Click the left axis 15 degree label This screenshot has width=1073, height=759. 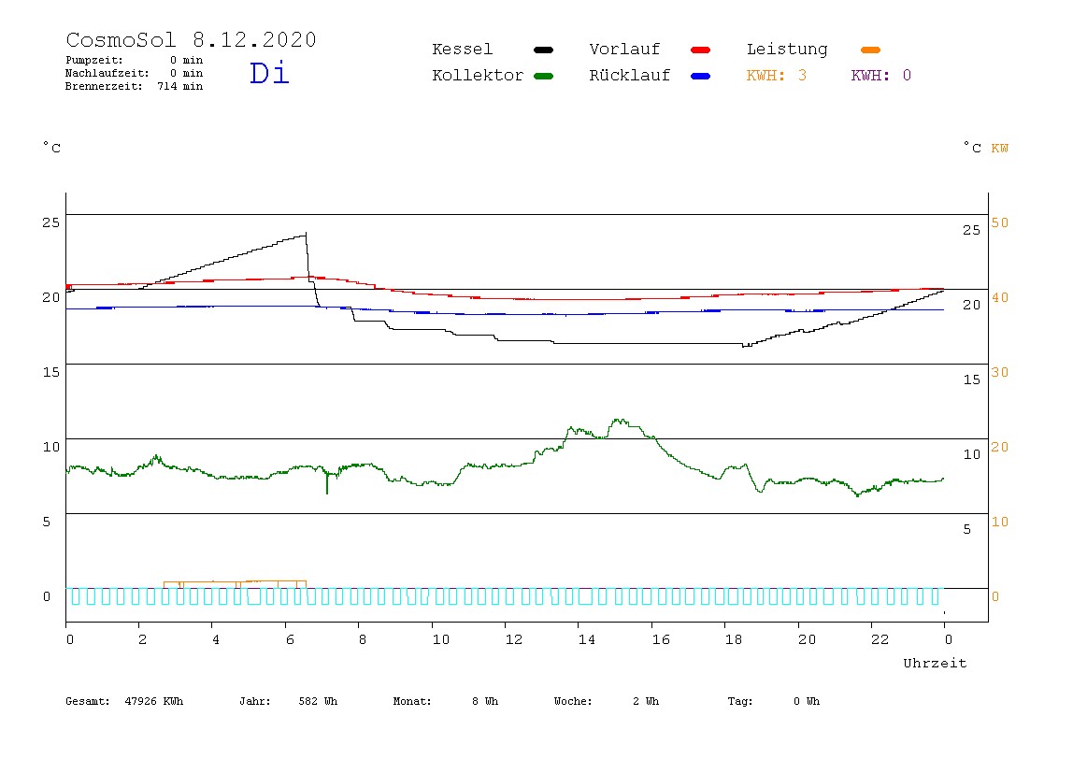click(x=50, y=372)
